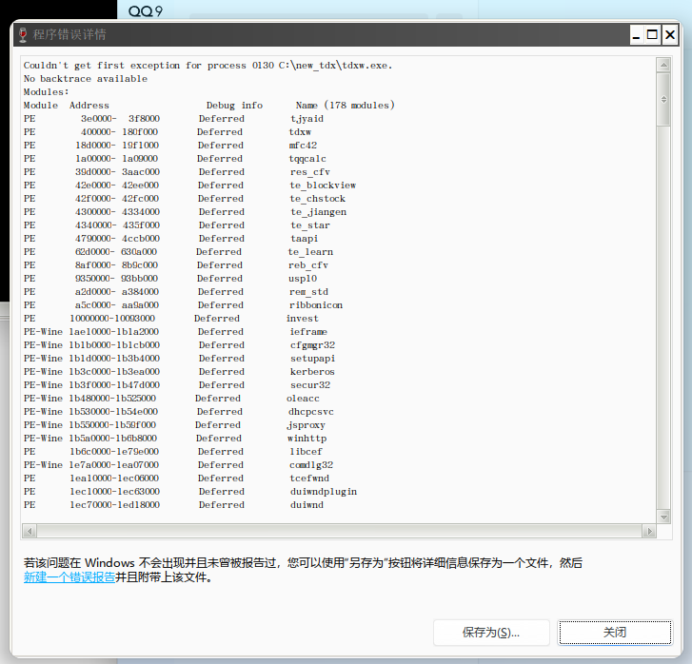The height and width of the screenshot is (664, 692).
Task: Click the line 'Couldn't get first exception'
Action: tap(208, 66)
